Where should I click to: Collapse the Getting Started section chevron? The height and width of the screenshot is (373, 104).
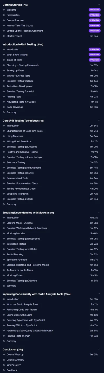99,5
